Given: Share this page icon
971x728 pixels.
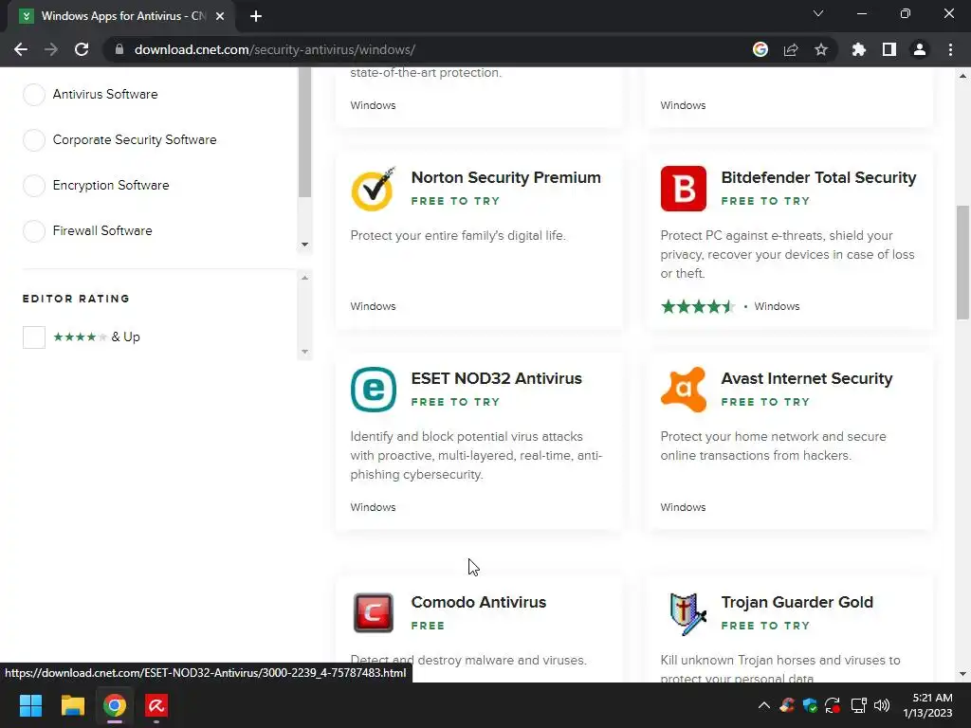Looking at the screenshot, I should 791,49.
